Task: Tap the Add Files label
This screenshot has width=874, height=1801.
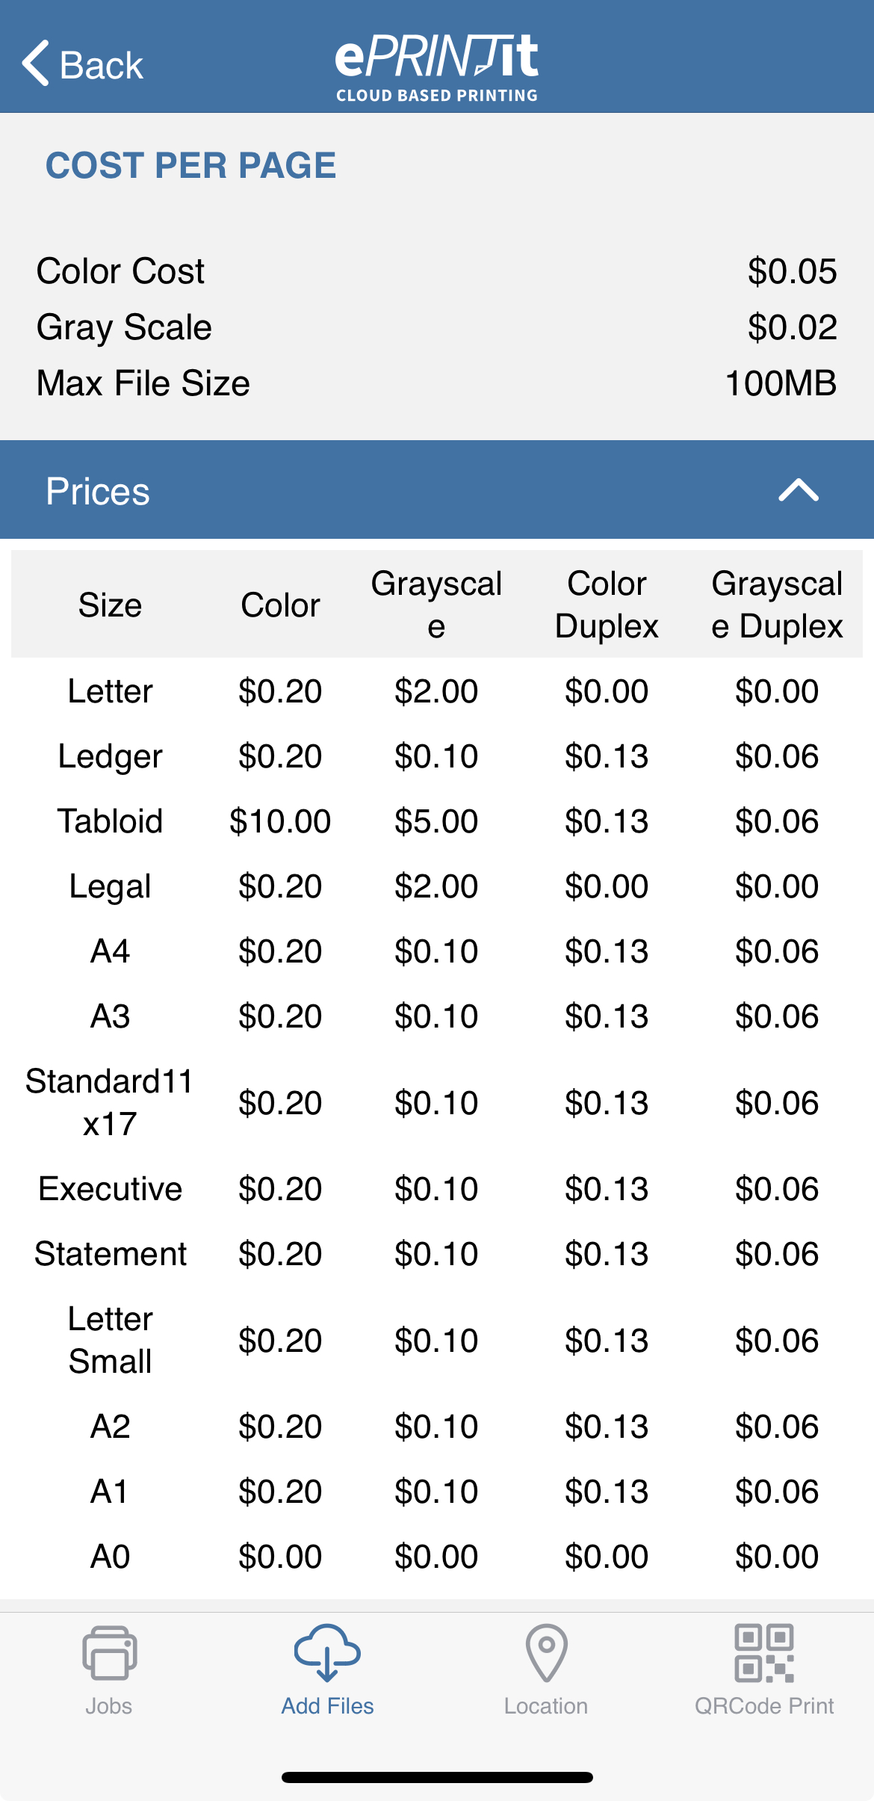Action: 327,1706
